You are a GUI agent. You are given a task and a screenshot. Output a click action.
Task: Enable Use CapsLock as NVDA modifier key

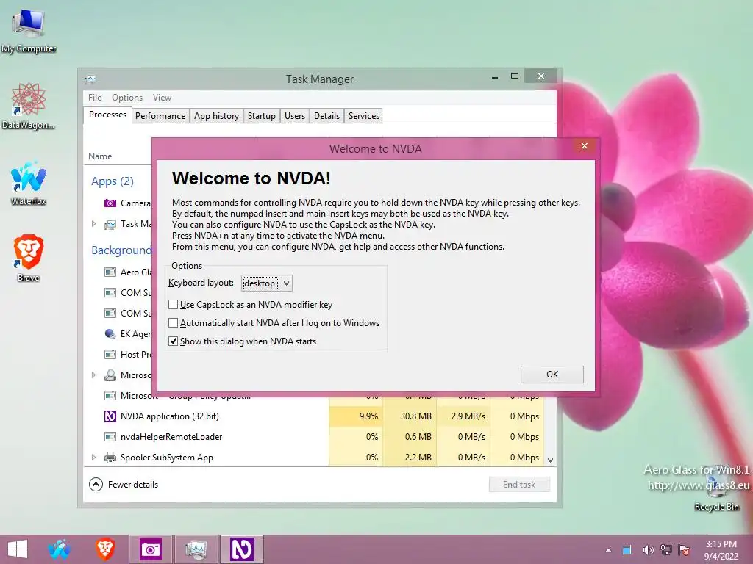coord(174,305)
